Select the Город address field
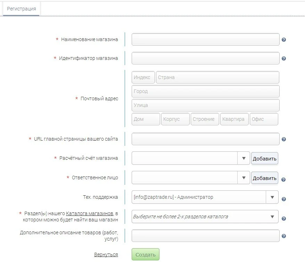Viewport: 305px width, 267px height. pyautogui.click(x=205, y=91)
